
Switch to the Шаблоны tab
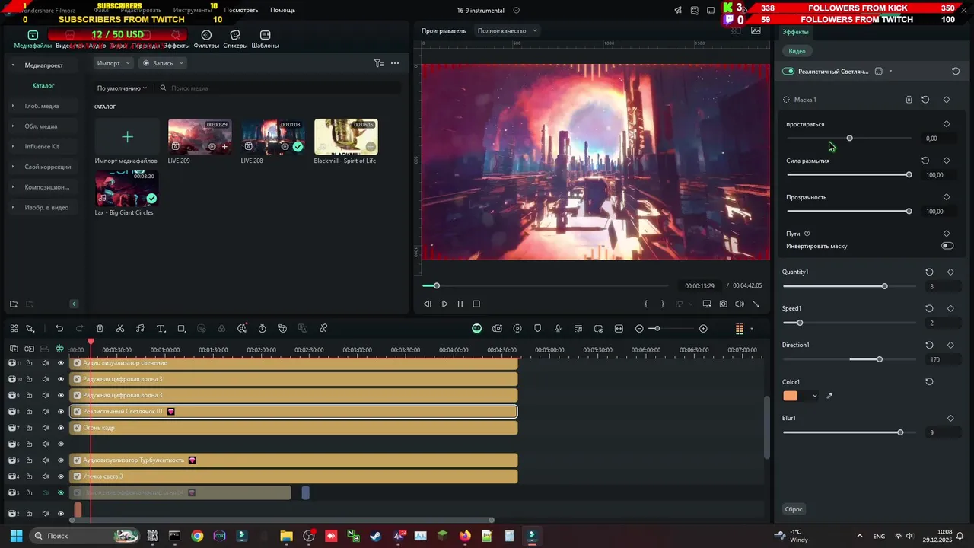[x=265, y=40]
